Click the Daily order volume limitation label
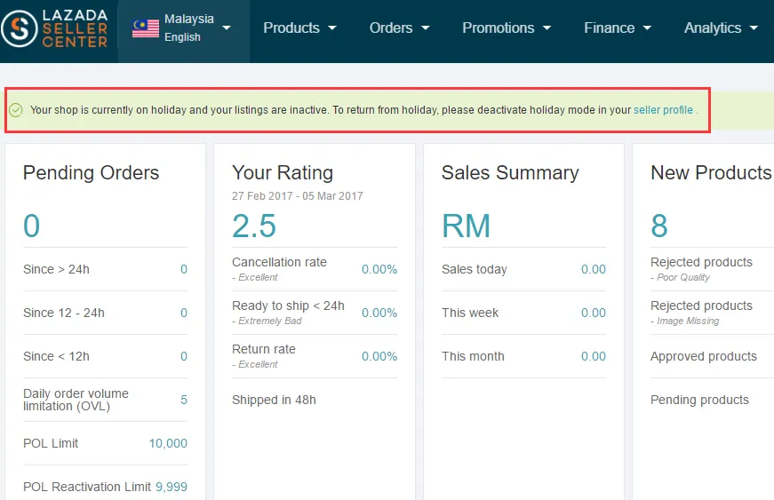Viewport: 774px width, 500px height. (76, 400)
